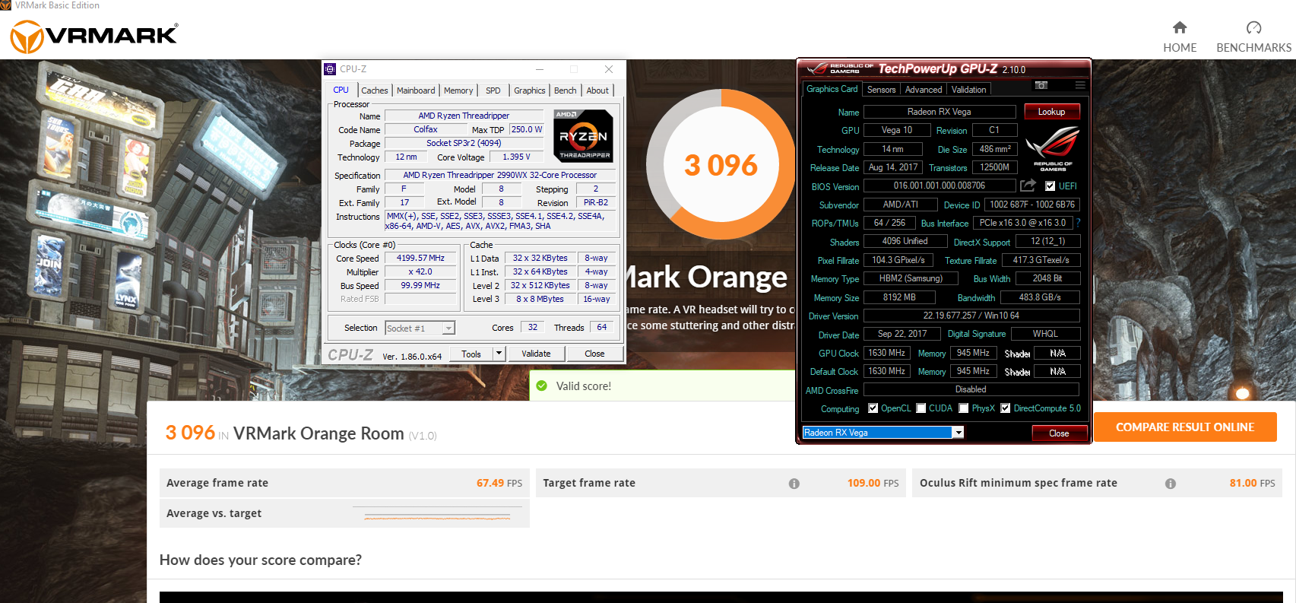Switch to the Memory tab in CPU-Z
This screenshot has height=603, width=1296.
coord(458,90)
